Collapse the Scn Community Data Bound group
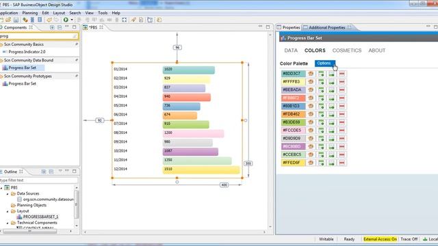Viewport: 438px width, 246px height. tap(1, 60)
